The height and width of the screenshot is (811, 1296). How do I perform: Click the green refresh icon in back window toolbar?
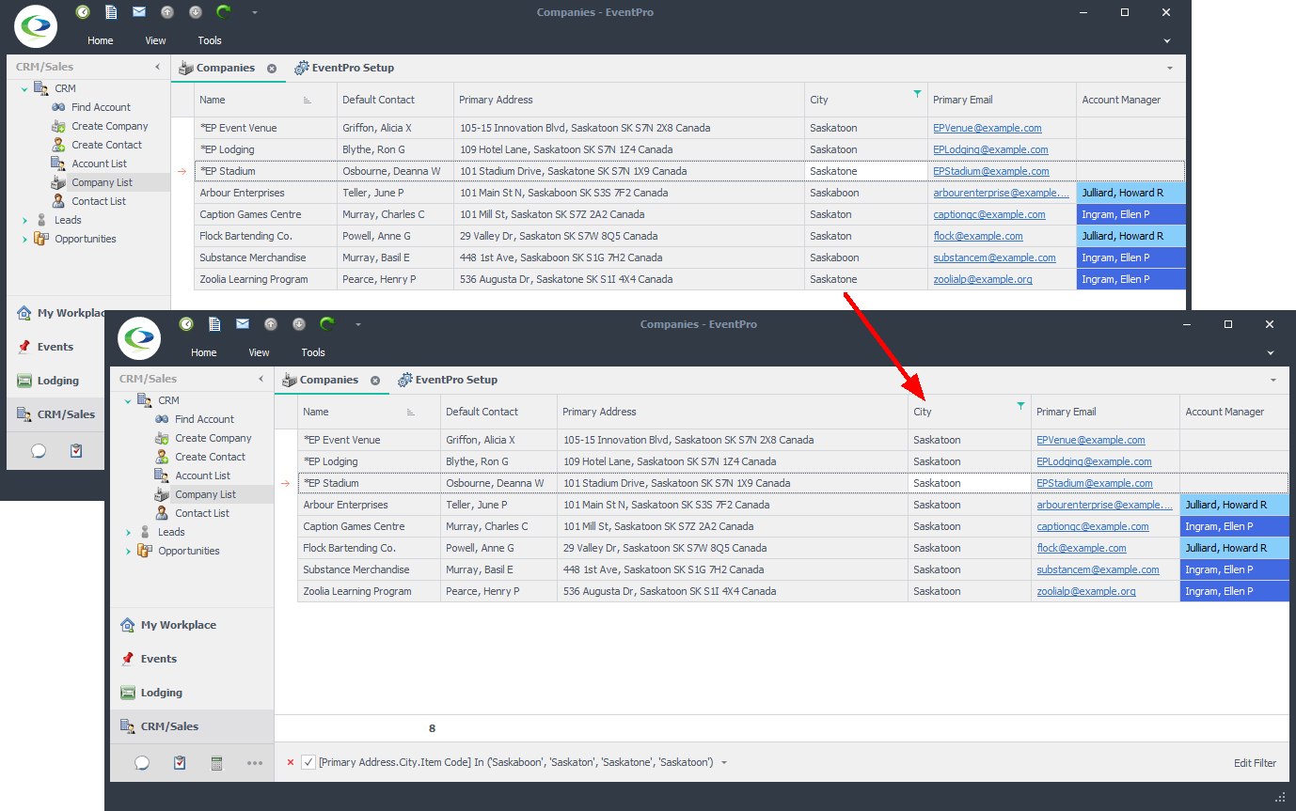click(x=224, y=12)
